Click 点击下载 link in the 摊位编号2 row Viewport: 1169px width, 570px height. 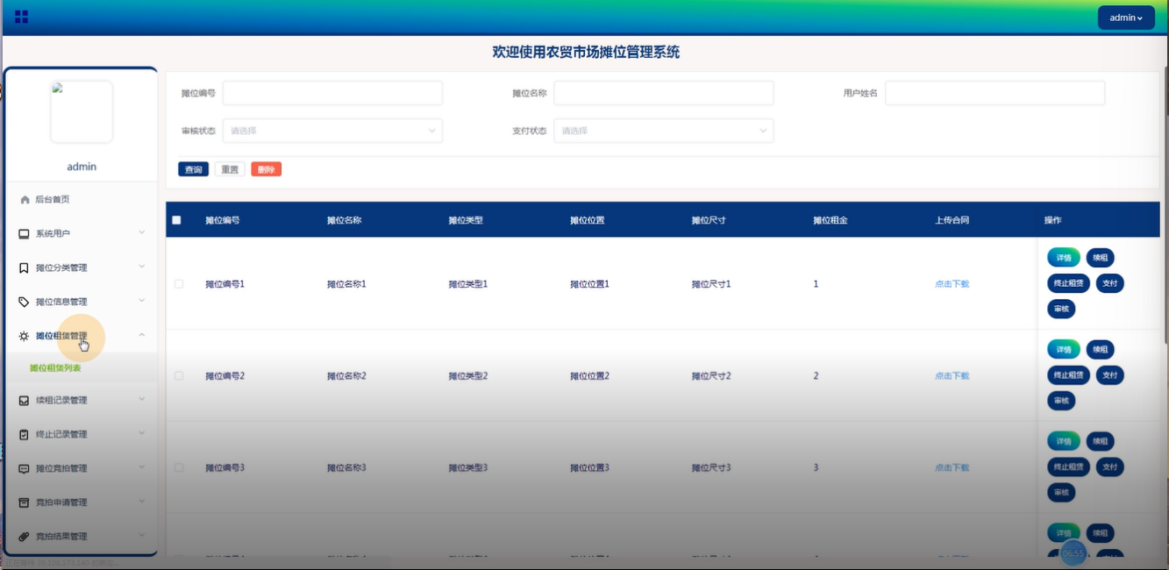[952, 376]
